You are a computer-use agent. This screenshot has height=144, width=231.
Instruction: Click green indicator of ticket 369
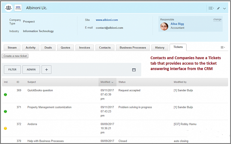click(5, 95)
